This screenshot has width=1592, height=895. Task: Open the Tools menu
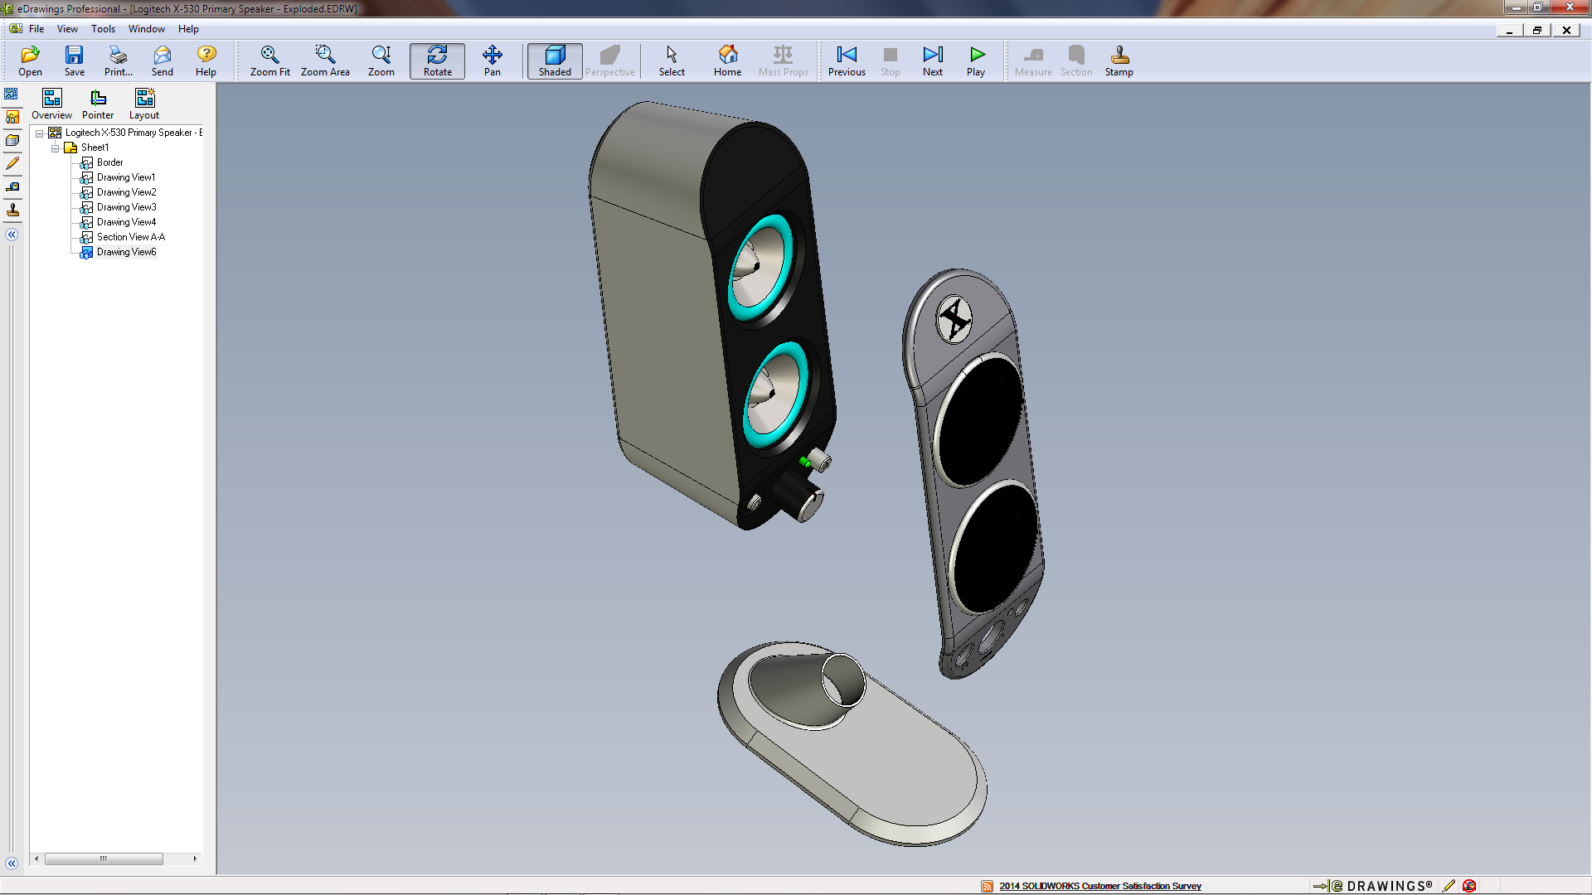103,29
